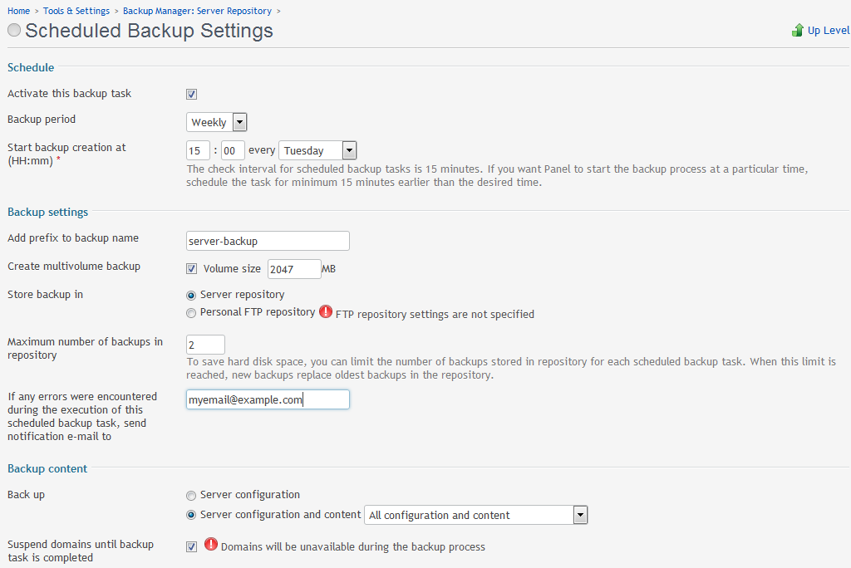
Task: Toggle Suspend domains until backup completes checkbox
Action: pos(192,547)
